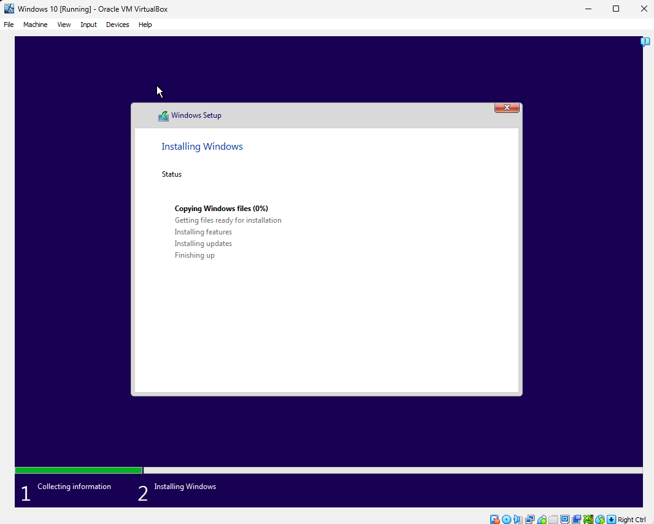The width and height of the screenshot is (654, 524).
Task: Click the VirtualBox icon in the title bar
Action: (9, 9)
